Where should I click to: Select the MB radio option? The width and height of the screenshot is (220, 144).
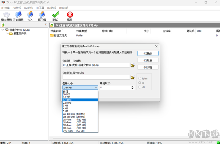click(x=140, y=87)
